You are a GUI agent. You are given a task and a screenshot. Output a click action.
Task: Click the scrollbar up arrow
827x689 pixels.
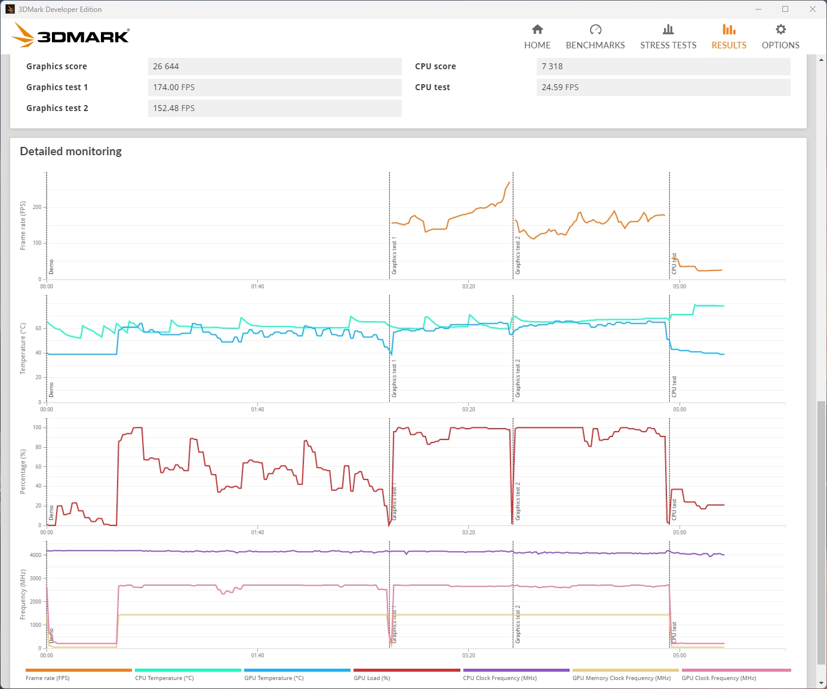(x=822, y=59)
